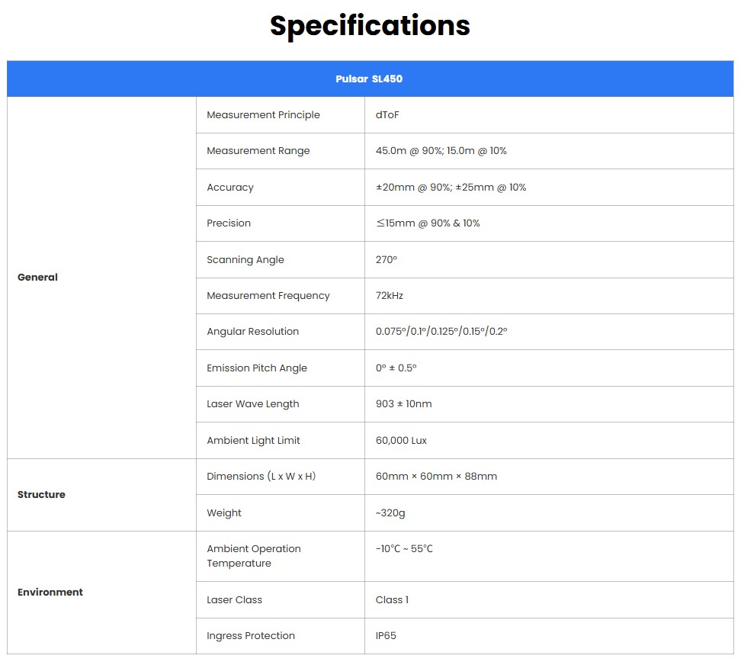Click the dToF value cell

[387, 115]
